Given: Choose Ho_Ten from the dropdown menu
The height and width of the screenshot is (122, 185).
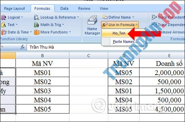Looking at the screenshot, I should point(119,33).
